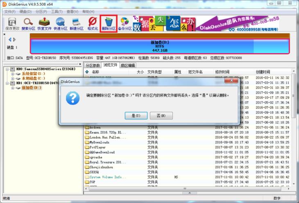Click the Save Changes (保存更改) toolbar icon
This screenshot has width=299, height=203.
pos(12,24)
